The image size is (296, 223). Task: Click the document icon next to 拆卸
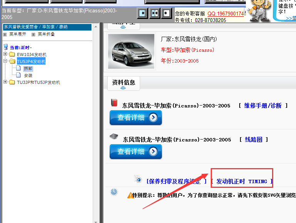(19, 68)
